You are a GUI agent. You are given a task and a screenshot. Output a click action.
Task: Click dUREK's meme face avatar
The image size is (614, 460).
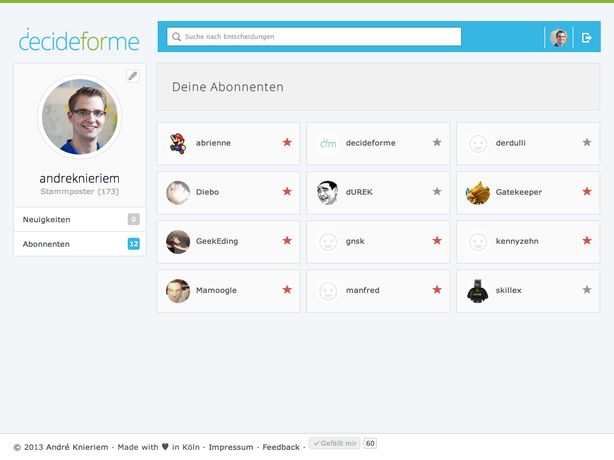[x=327, y=193]
